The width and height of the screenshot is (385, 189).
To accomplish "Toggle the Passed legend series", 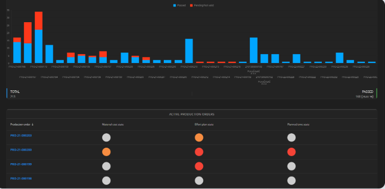I will (x=179, y=5).
